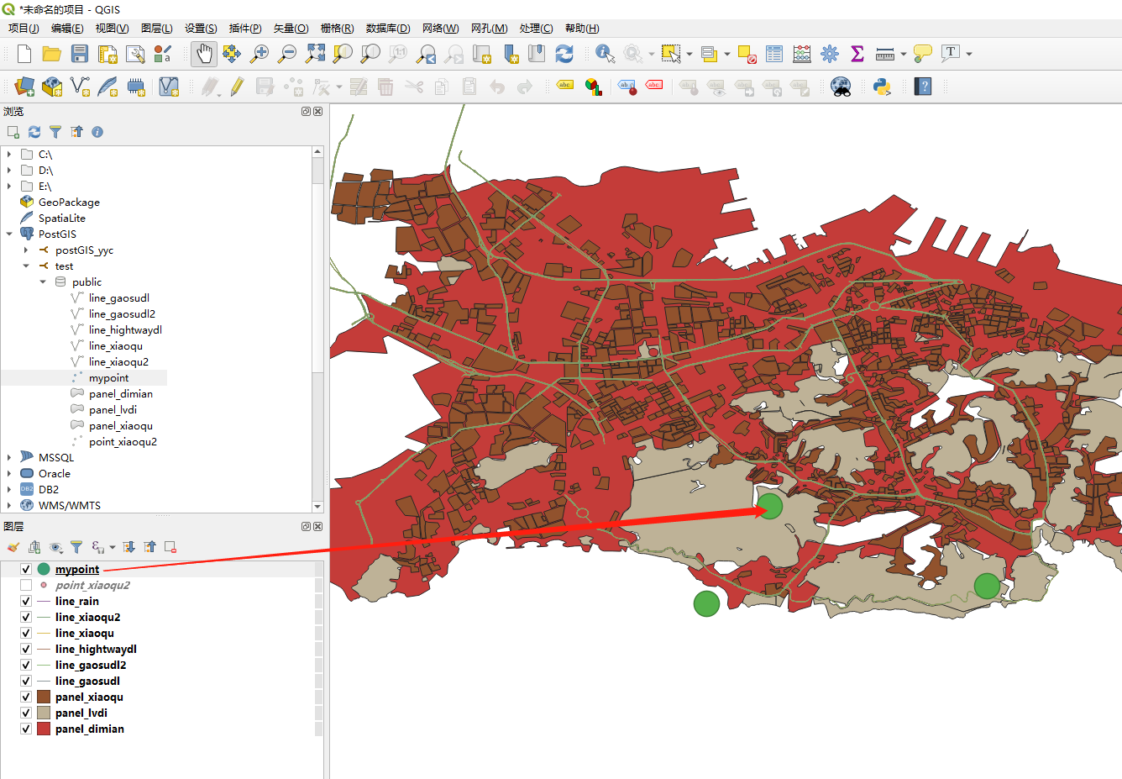Hide the line_rain layer
The width and height of the screenshot is (1122, 779).
tap(26, 601)
